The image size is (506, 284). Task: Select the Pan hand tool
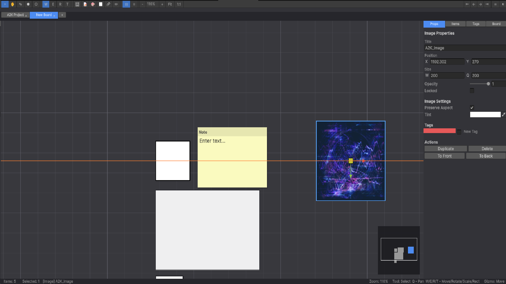12,4
